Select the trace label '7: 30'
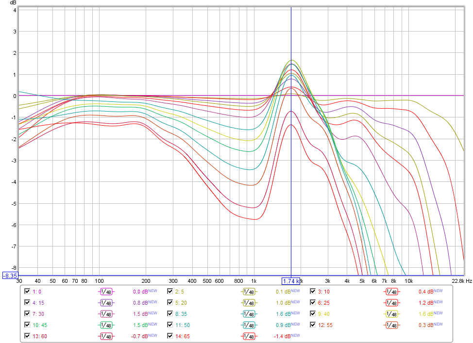Viewport: 473px width, 343px height. click(x=38, y=314)
